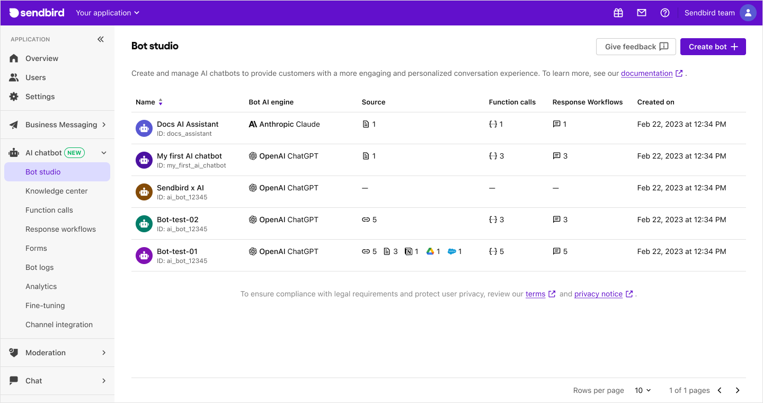Collapse the AI chatbot section chevron
Viewport: 763px width, 403px height.
[104, 153]
